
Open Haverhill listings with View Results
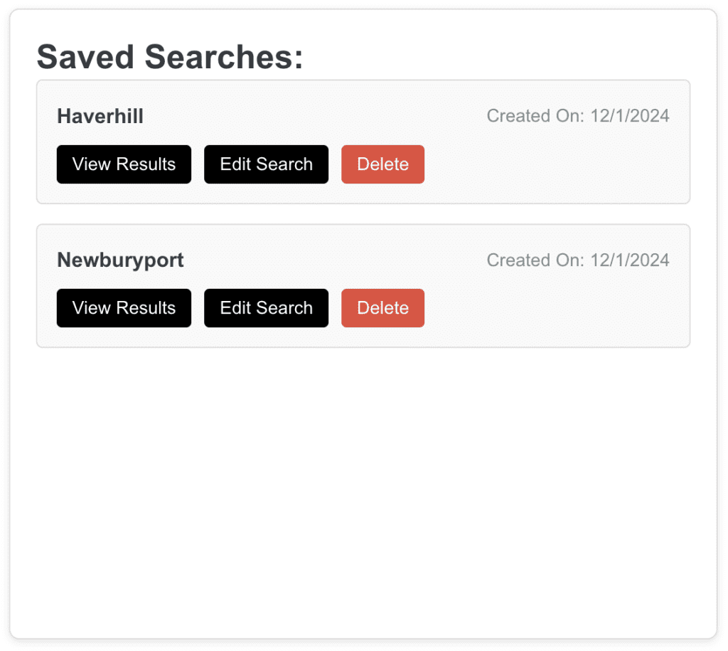[x=124, y=164]
